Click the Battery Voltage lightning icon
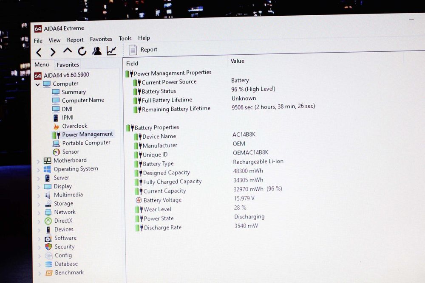Viewport: 425px width, 283px height. click(139, 200)
